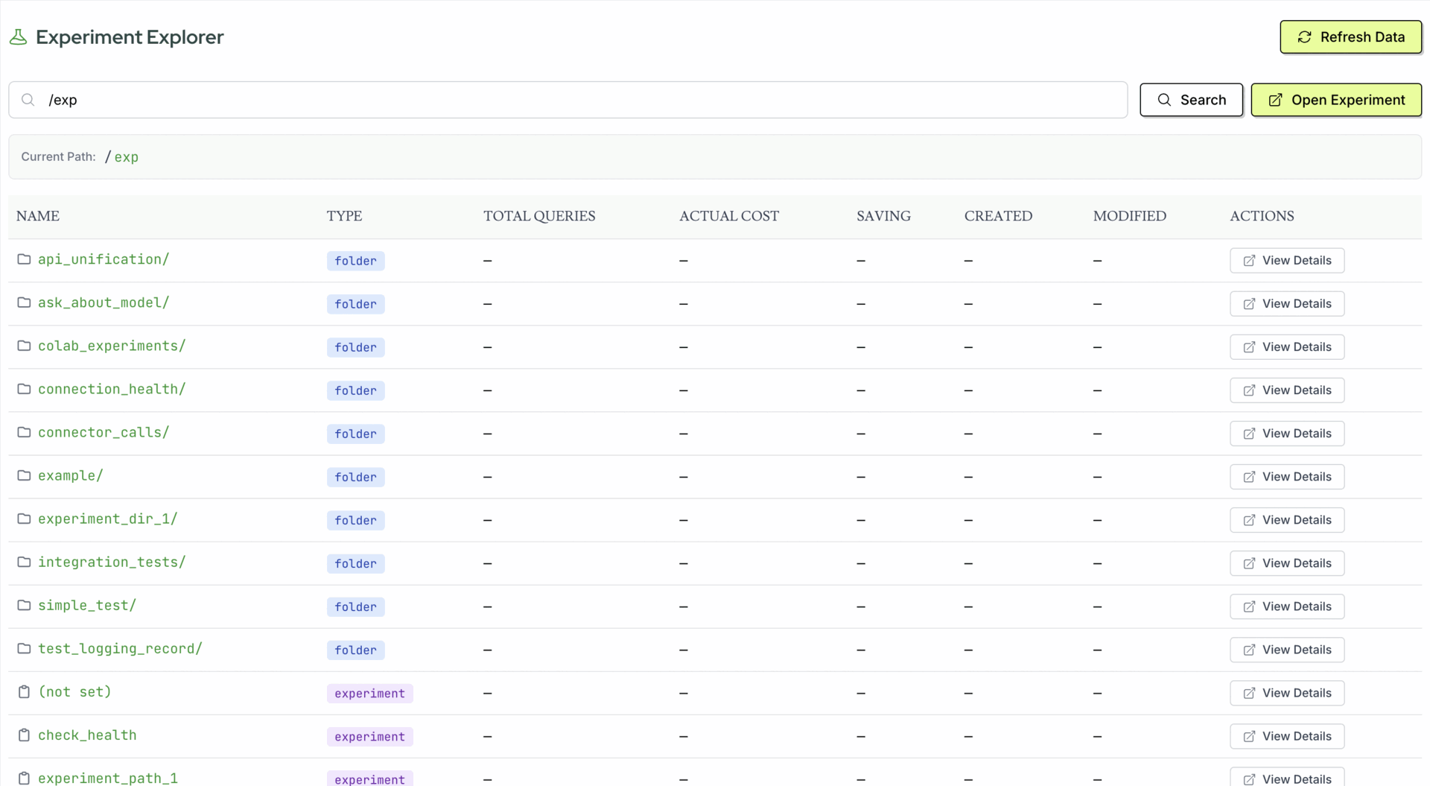
Task: Open the api_unification/ folder
Action: coord(104,259)
